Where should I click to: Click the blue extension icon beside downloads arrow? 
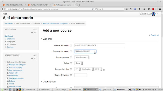pyautogui.click(x=135, y=9)
